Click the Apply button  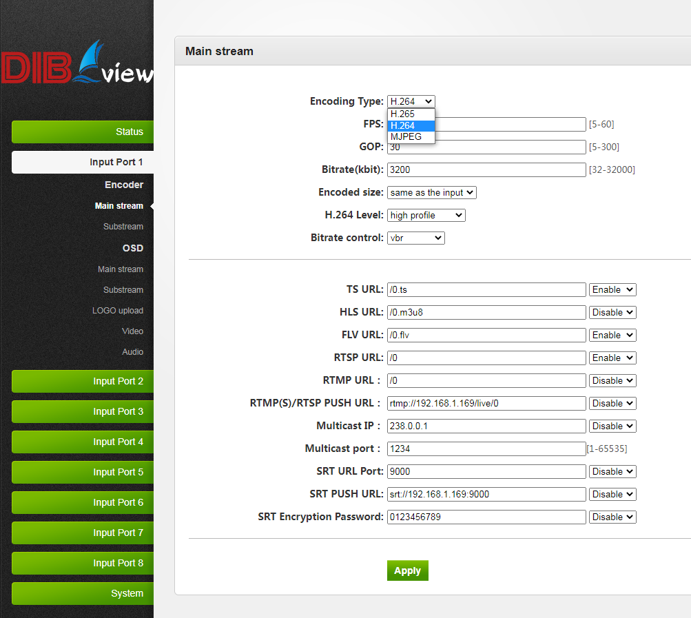click(x=407, y=570)
